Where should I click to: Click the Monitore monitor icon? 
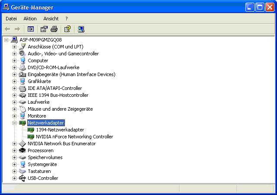pos(23,116)
